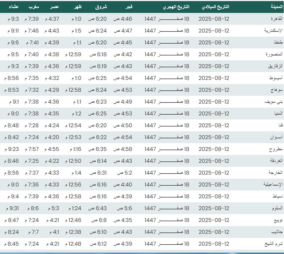
Task: Click the التاريخ الميلادي column header
Action: (x=215, y=7)
